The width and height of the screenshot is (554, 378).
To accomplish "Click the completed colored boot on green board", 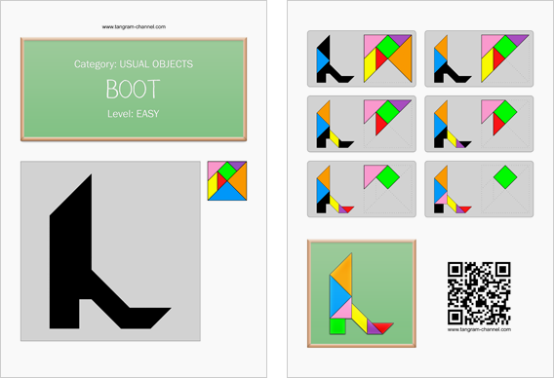I will (x=362, y=293).
